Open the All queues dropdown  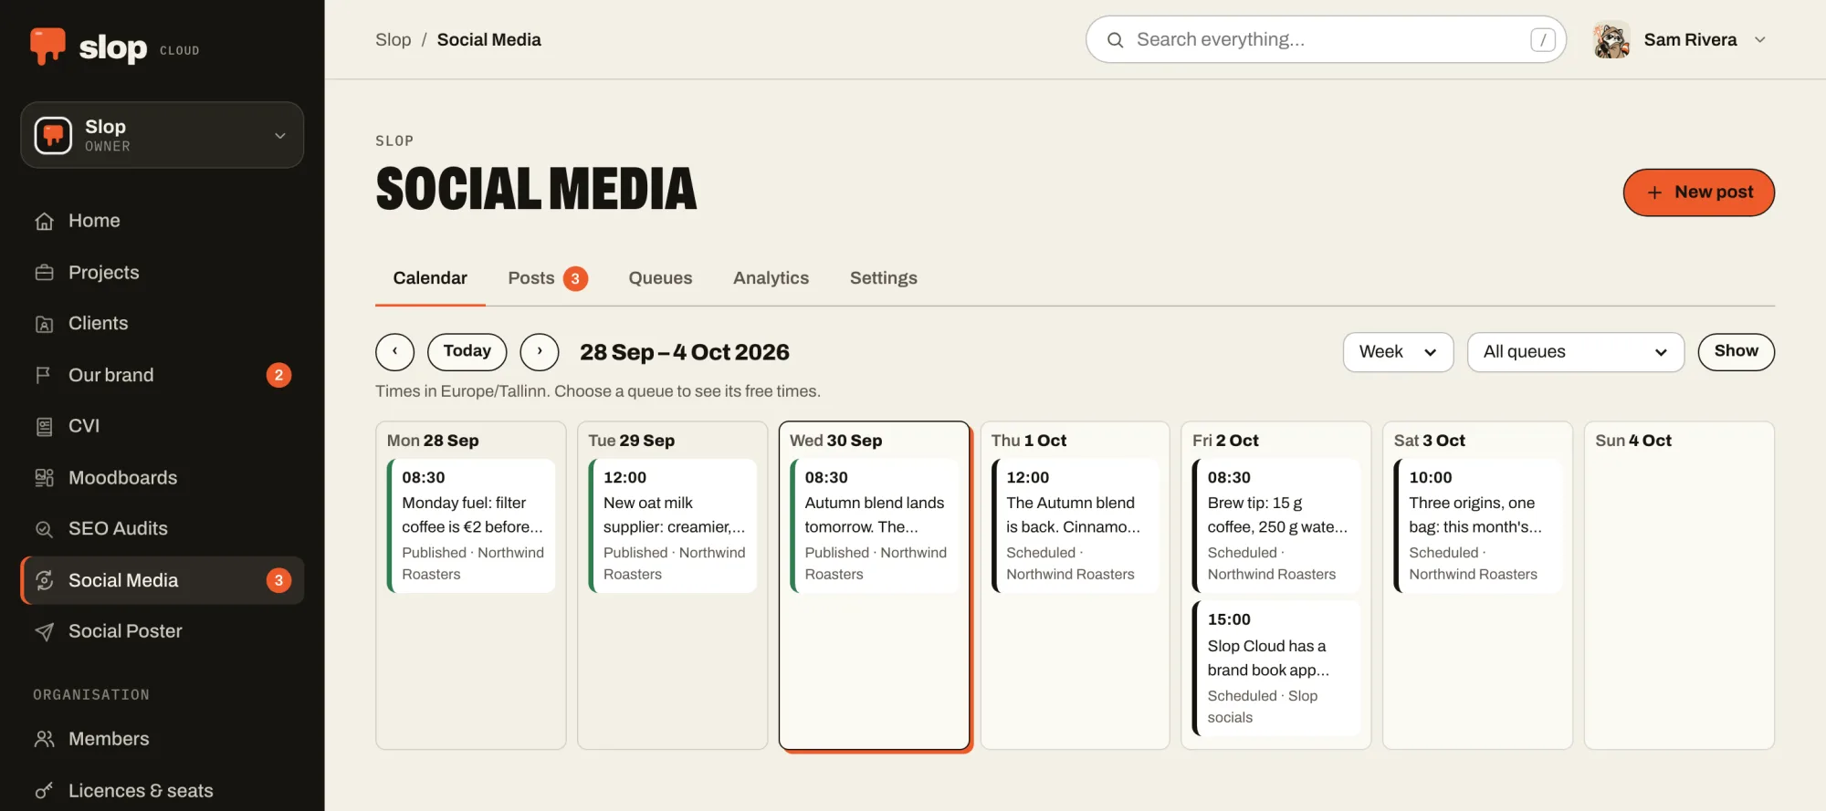1576,352
